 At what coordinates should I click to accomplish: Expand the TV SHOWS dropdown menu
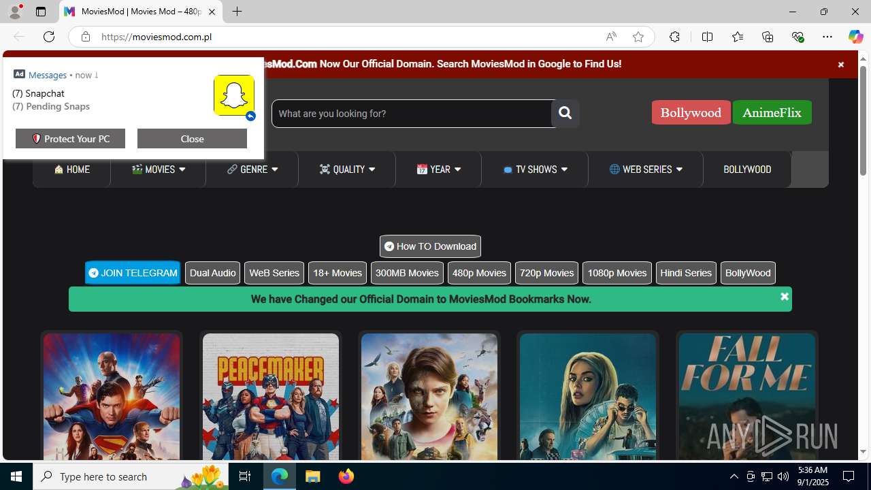pyautogui.click(x=535, y=169)
